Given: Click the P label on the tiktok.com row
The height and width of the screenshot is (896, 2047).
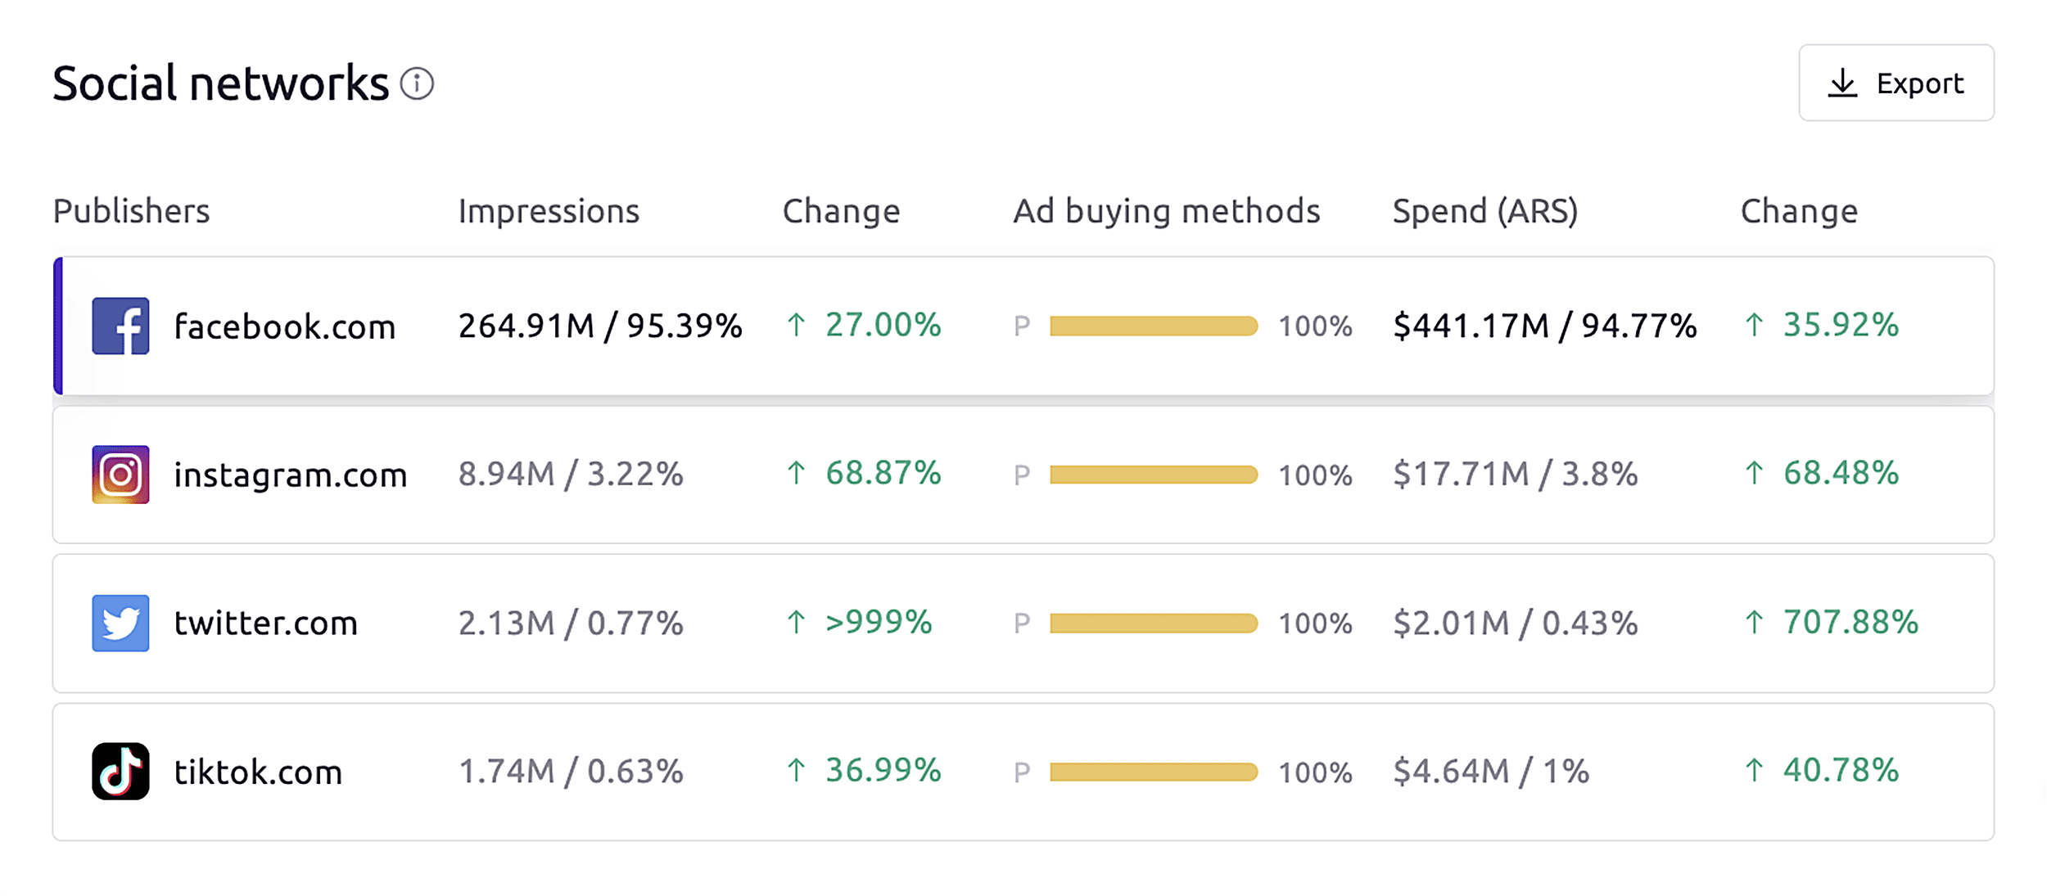Looking at the screenshot, I should click(x=1020, y=770).
